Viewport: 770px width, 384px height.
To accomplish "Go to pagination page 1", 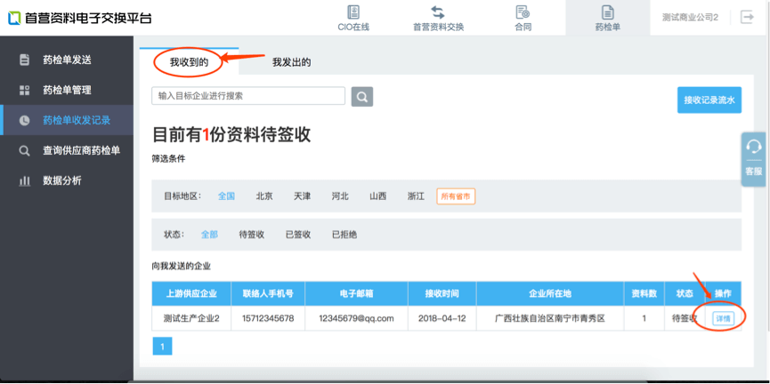I will (x=163, y=347).
